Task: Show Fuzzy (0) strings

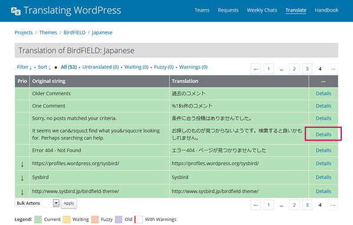Action: [164, 67]
